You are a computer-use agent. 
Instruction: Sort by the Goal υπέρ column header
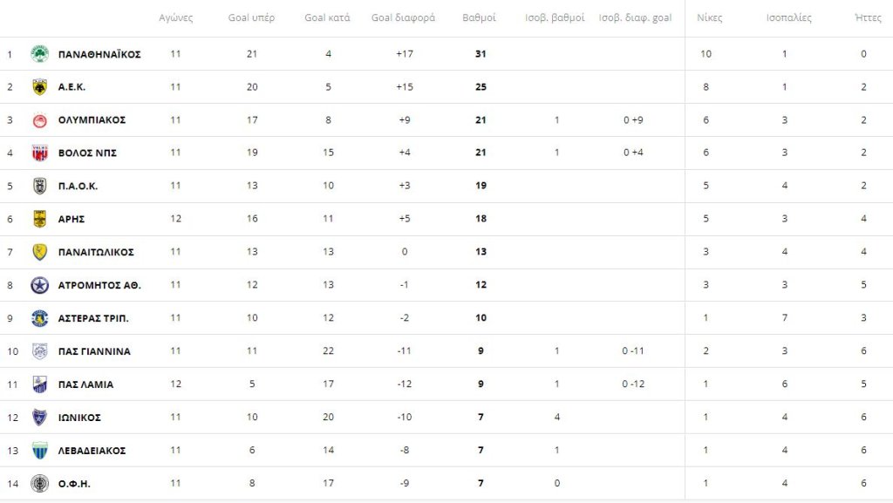(251, 17)
